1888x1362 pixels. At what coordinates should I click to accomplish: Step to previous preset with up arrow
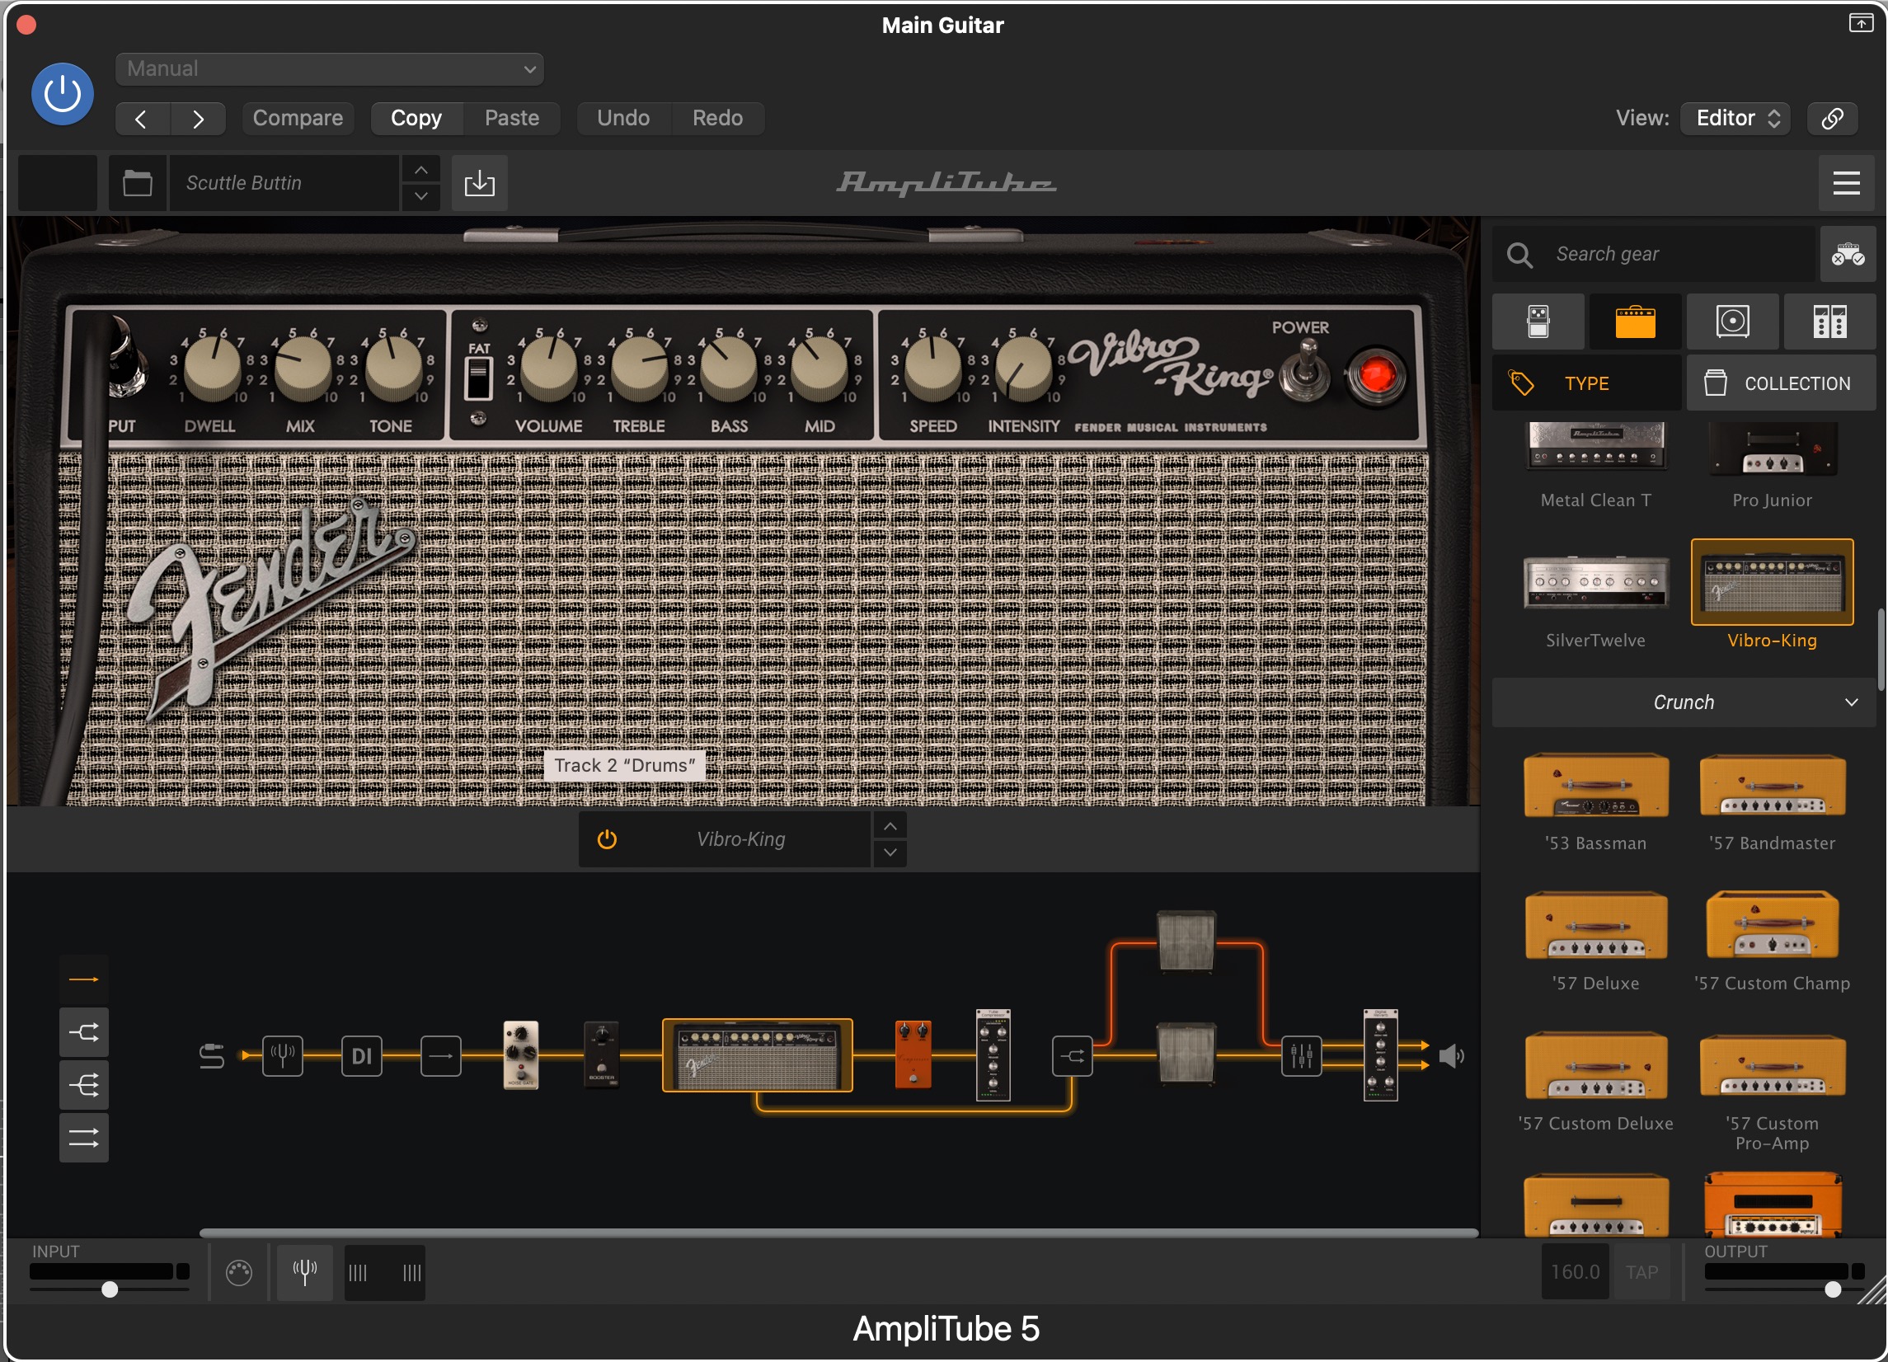pos(421,170)
